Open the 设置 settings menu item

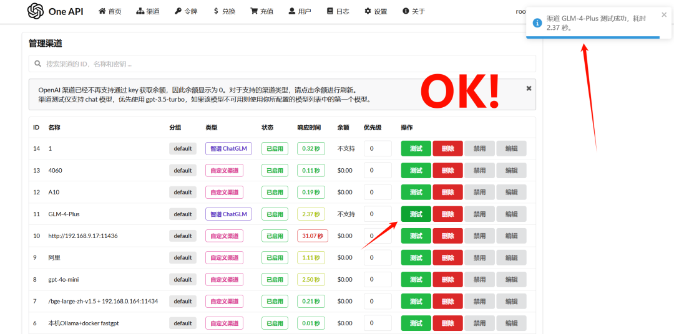point(376,11)
